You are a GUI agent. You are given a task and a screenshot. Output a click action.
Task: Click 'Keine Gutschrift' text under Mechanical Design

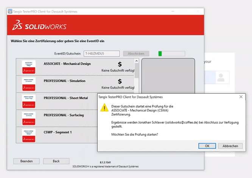coord(118,70)
